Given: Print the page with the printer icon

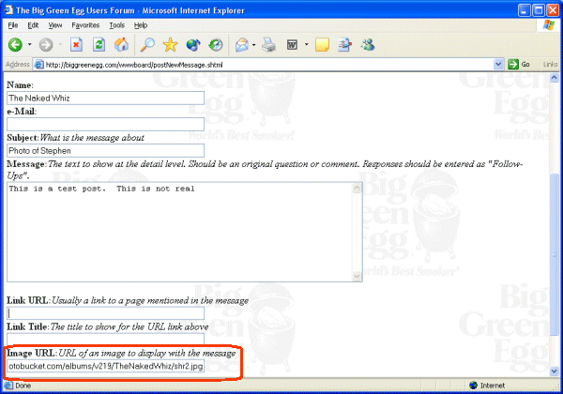Looking at the screenshot, I should pyautogui.click(x=268, y=45).
